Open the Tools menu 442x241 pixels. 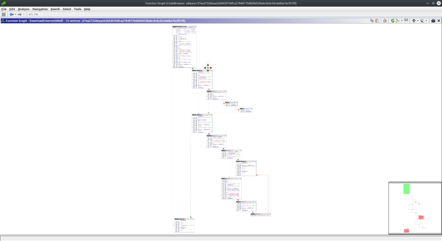[77, 9]
